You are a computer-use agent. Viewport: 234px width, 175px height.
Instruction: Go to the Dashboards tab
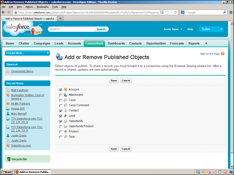click(x=116, y=43)
